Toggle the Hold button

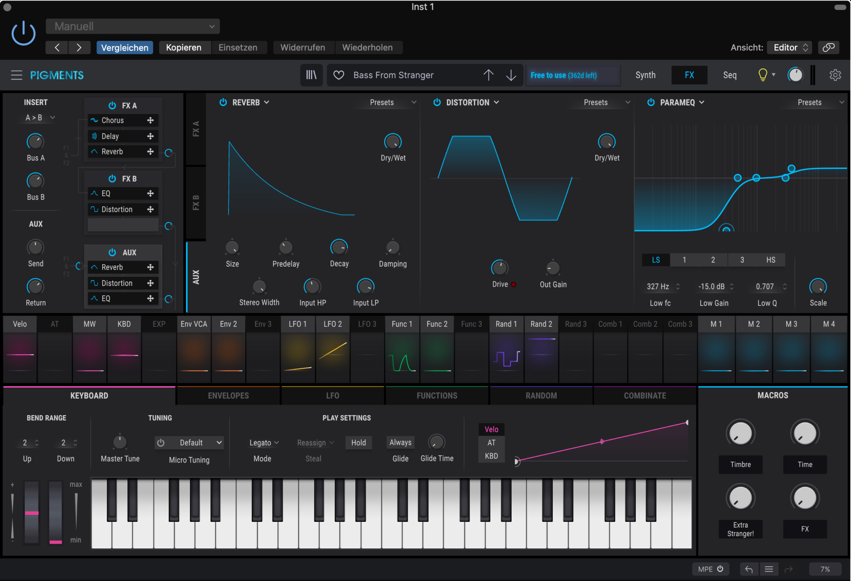358,443
